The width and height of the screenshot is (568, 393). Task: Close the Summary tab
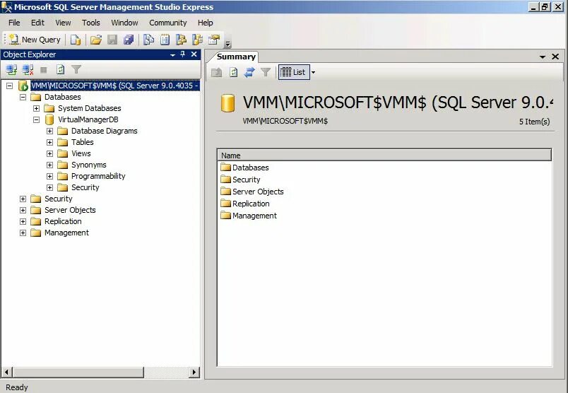(x=555, y=57)
